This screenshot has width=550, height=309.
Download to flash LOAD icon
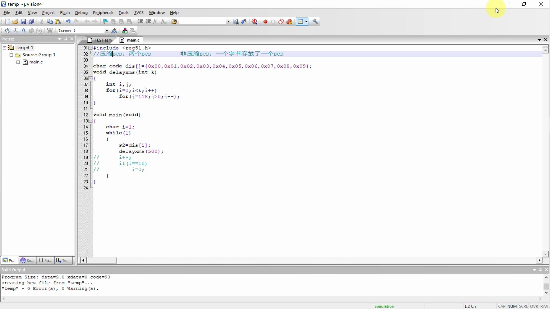(x=50, y=30)
